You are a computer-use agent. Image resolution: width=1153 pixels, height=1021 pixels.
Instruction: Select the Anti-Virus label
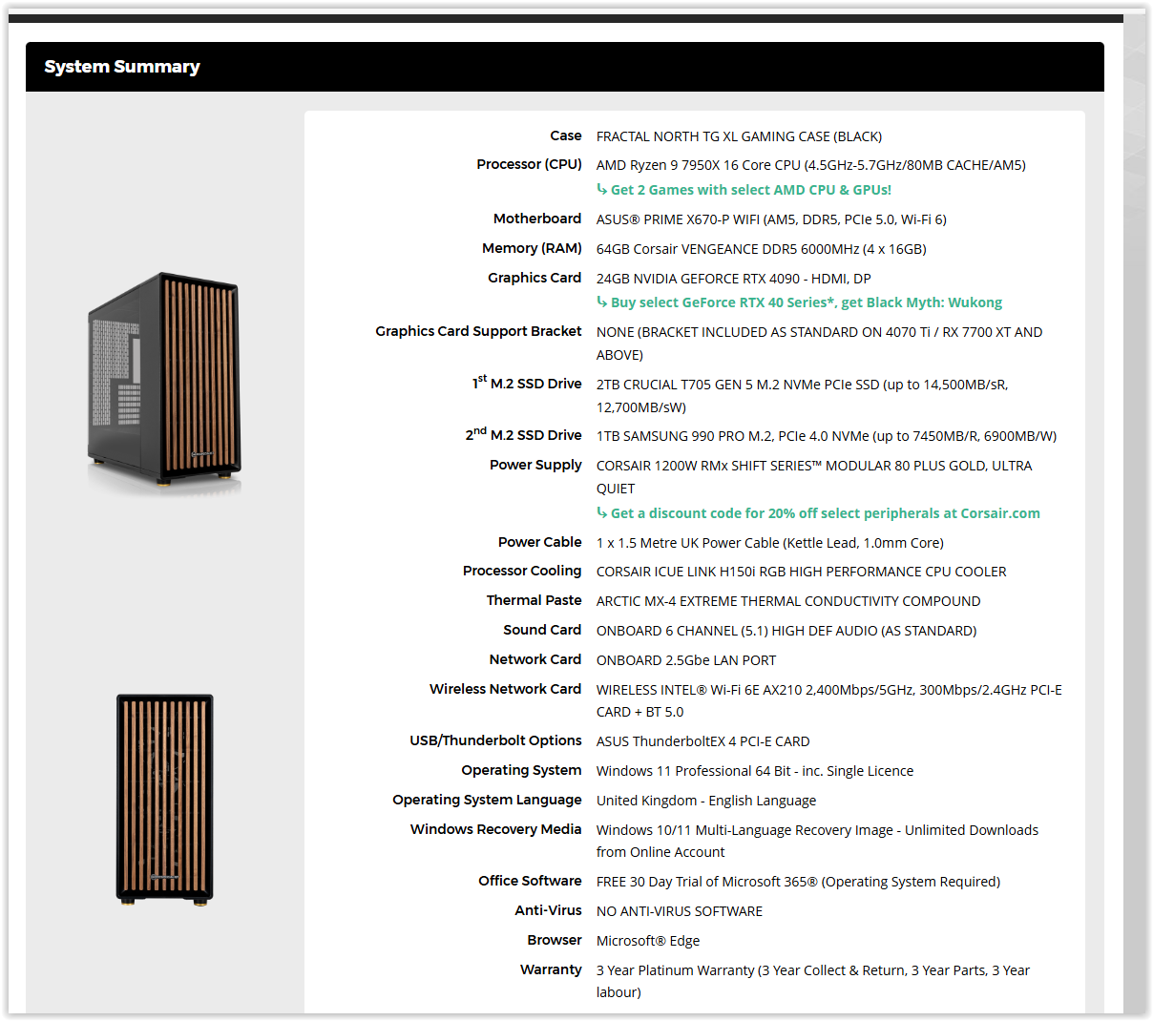(548, 910)
